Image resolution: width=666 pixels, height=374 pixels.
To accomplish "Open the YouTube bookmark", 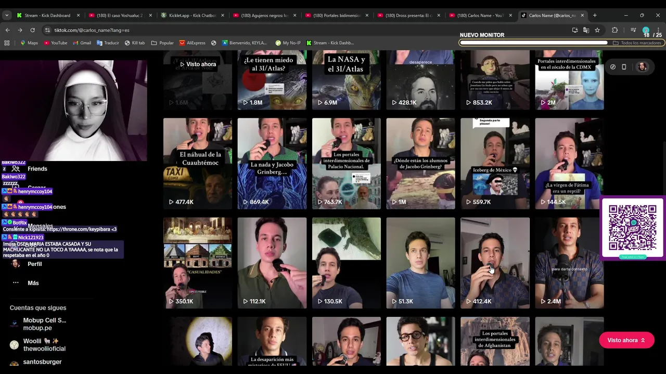I will [55, 43].
